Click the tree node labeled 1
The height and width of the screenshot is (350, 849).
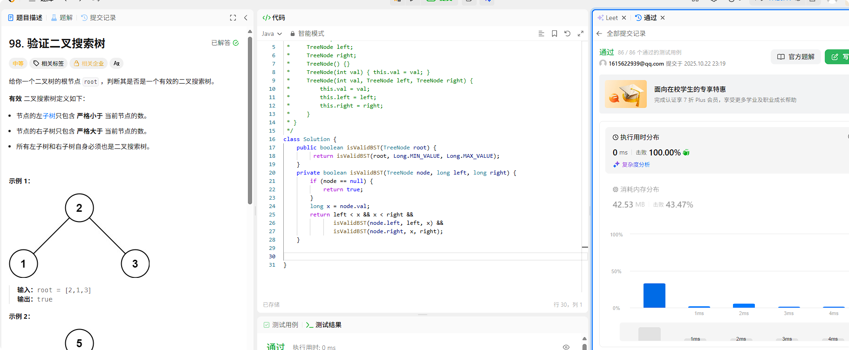pos(23,264)
